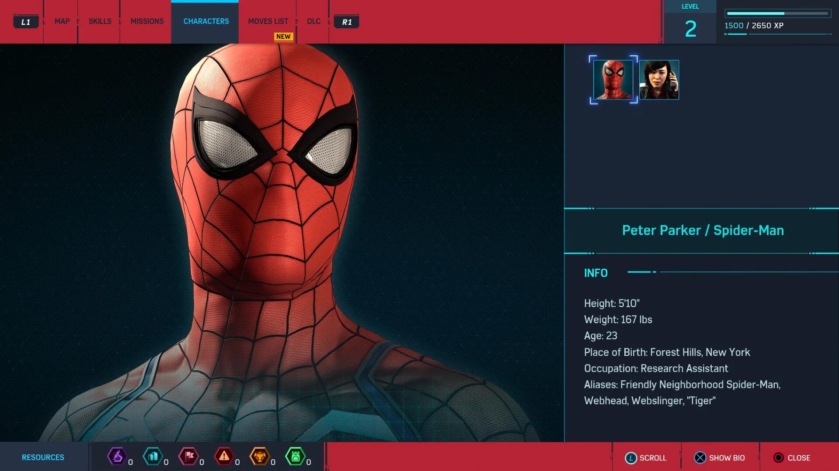Open the Moves List tab
Screen dimensions: 839x471
268,21
